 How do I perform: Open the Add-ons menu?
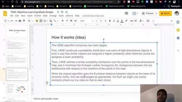pyautogui.click(x=69, y=16)
